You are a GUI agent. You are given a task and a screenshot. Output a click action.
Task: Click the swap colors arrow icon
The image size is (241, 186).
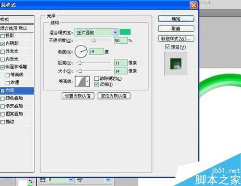[30, 181]
